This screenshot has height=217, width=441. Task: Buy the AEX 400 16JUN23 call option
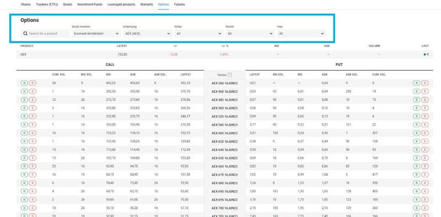(24, 91)
